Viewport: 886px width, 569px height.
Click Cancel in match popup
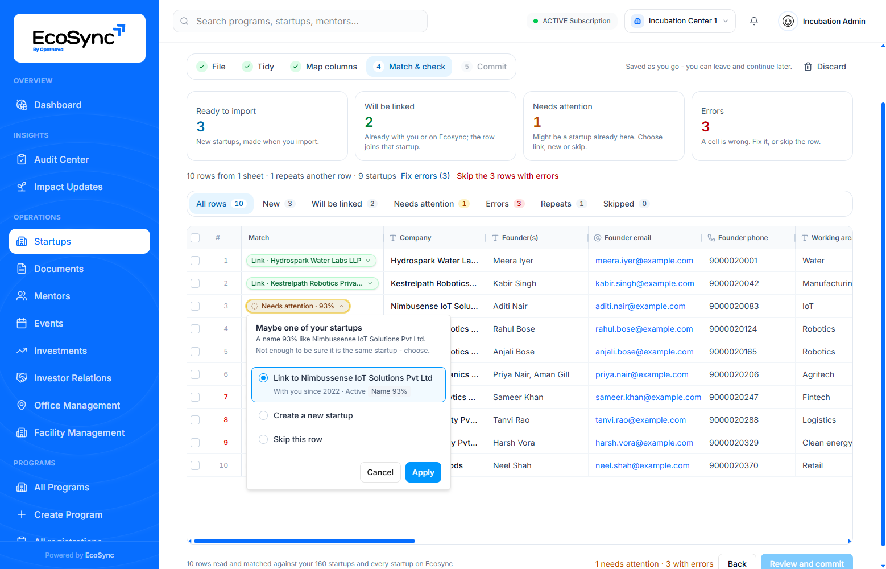[380, 472]
